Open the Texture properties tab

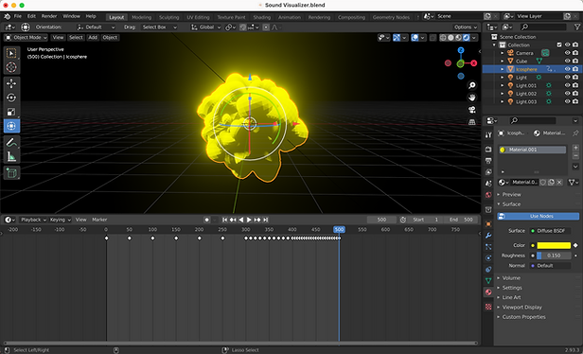488,307
